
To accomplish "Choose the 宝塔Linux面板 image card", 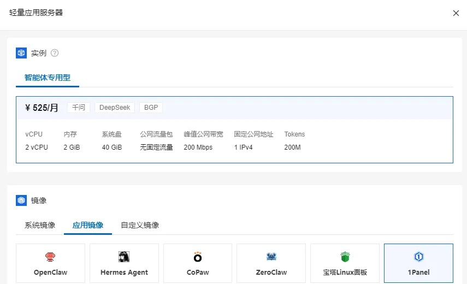I will pyautogui.click(x=345, y=263).
